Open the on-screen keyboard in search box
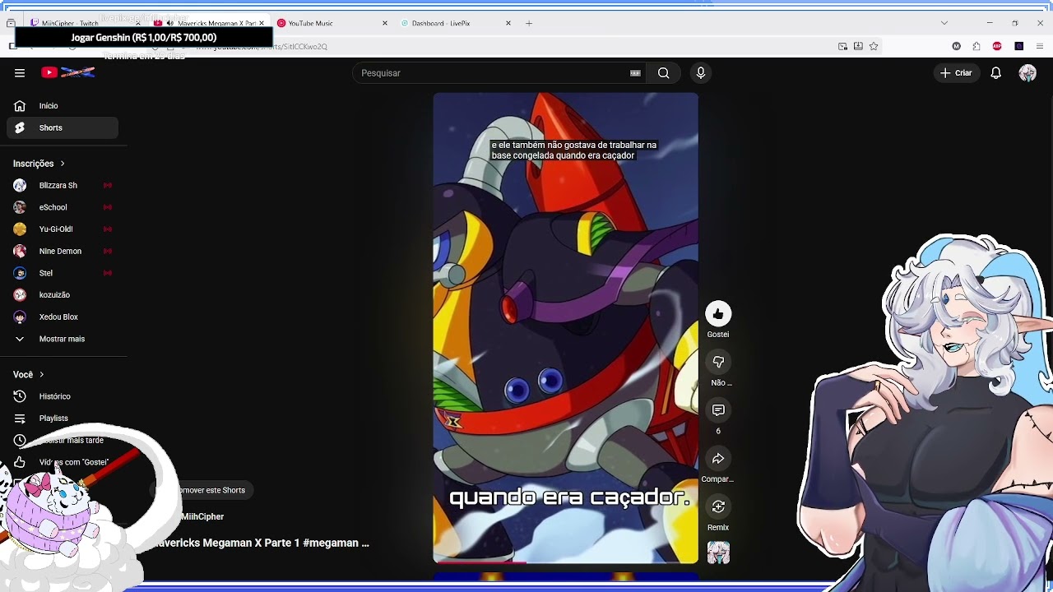The width and height of the screenshot is (1053, 592). click(x=635, y=73)
